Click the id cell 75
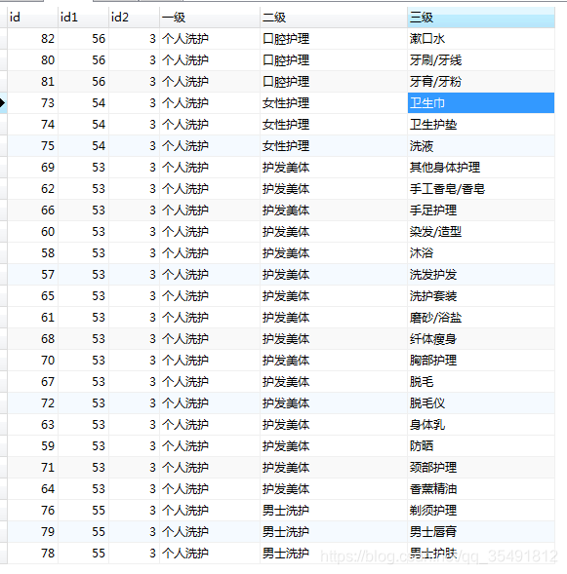 [32, 146]
